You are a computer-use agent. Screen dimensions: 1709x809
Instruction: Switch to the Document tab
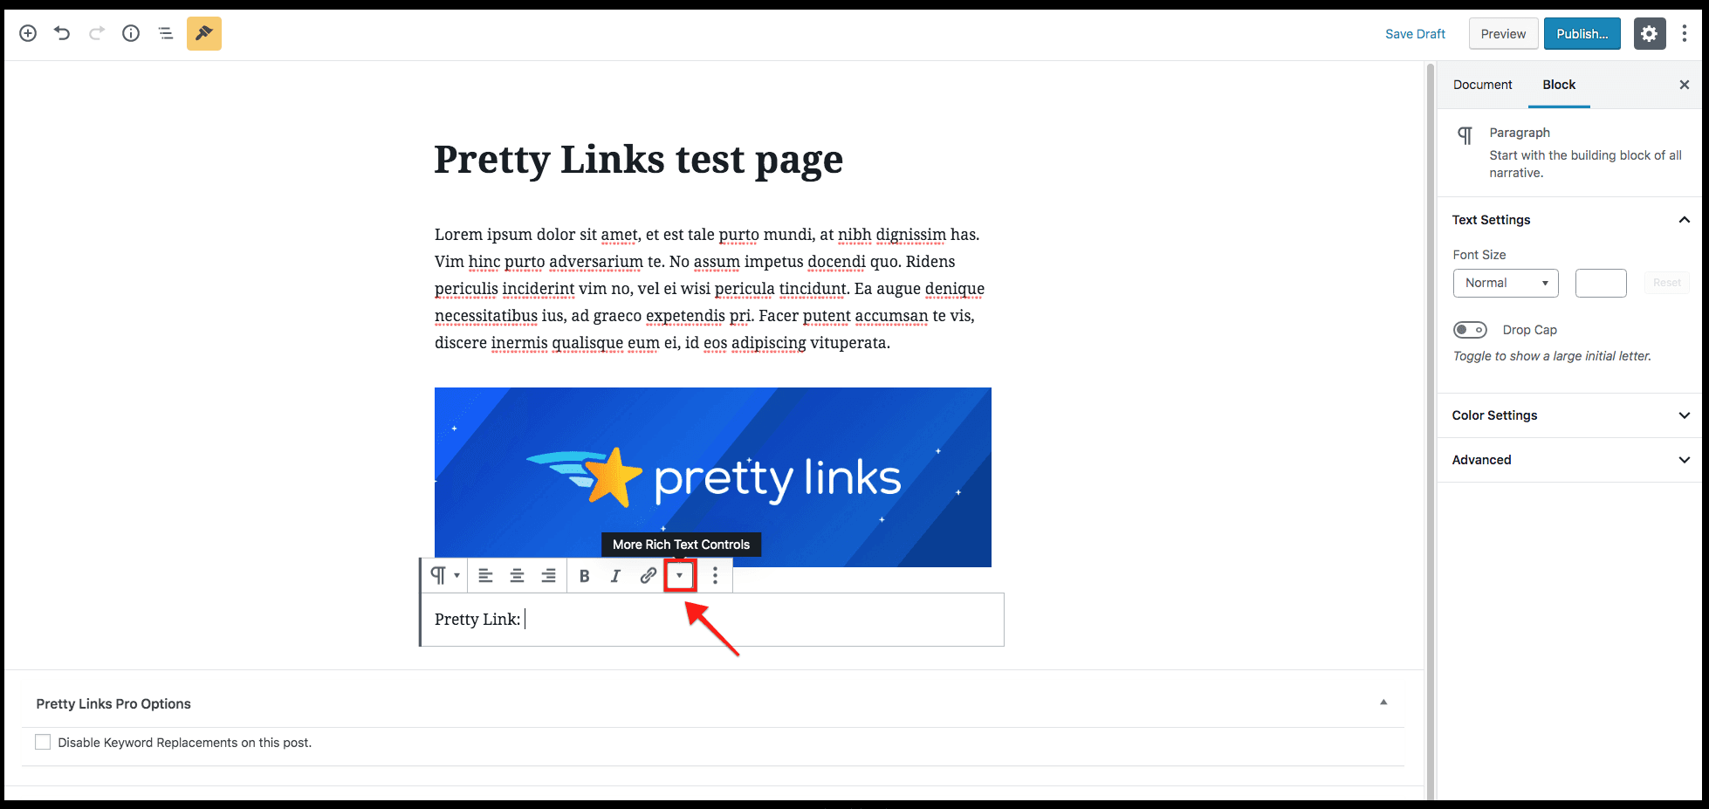coord(1482,85)
